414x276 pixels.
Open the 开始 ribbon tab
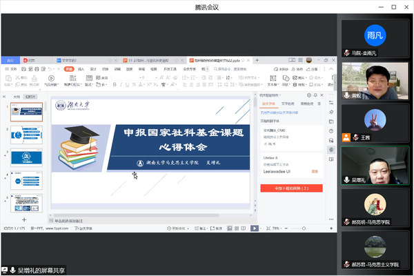pos(69,69)
